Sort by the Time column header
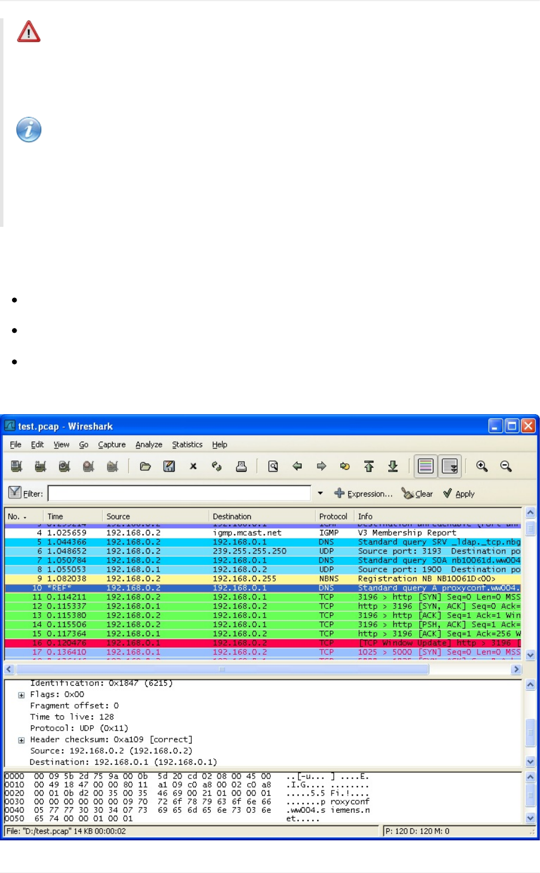This screenshot has width=540, height=873. [73, 516]
